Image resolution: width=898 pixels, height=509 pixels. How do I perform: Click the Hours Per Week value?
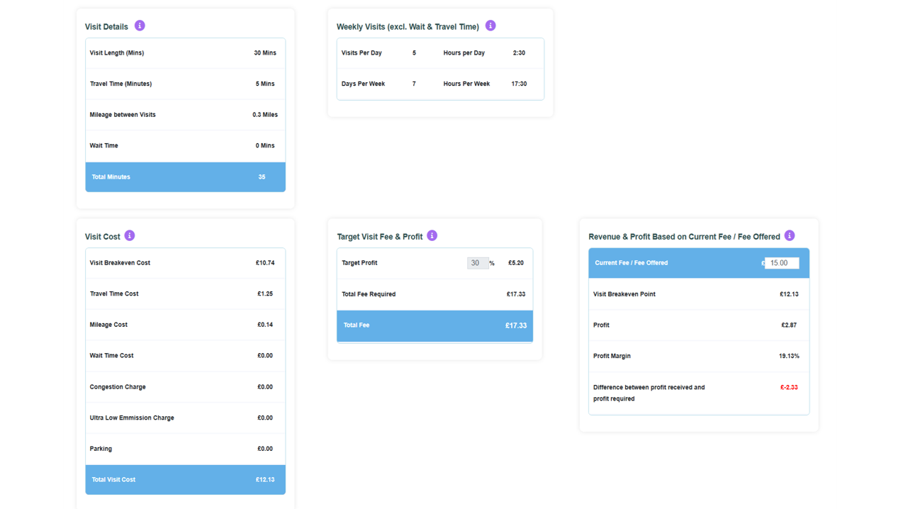(519, 84)
